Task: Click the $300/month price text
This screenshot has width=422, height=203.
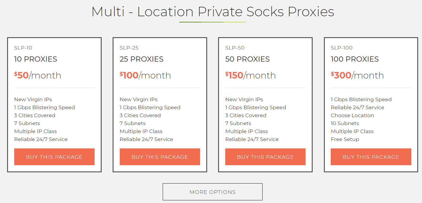Action: 356,75
